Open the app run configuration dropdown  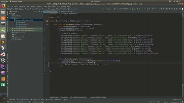[109, 9]
